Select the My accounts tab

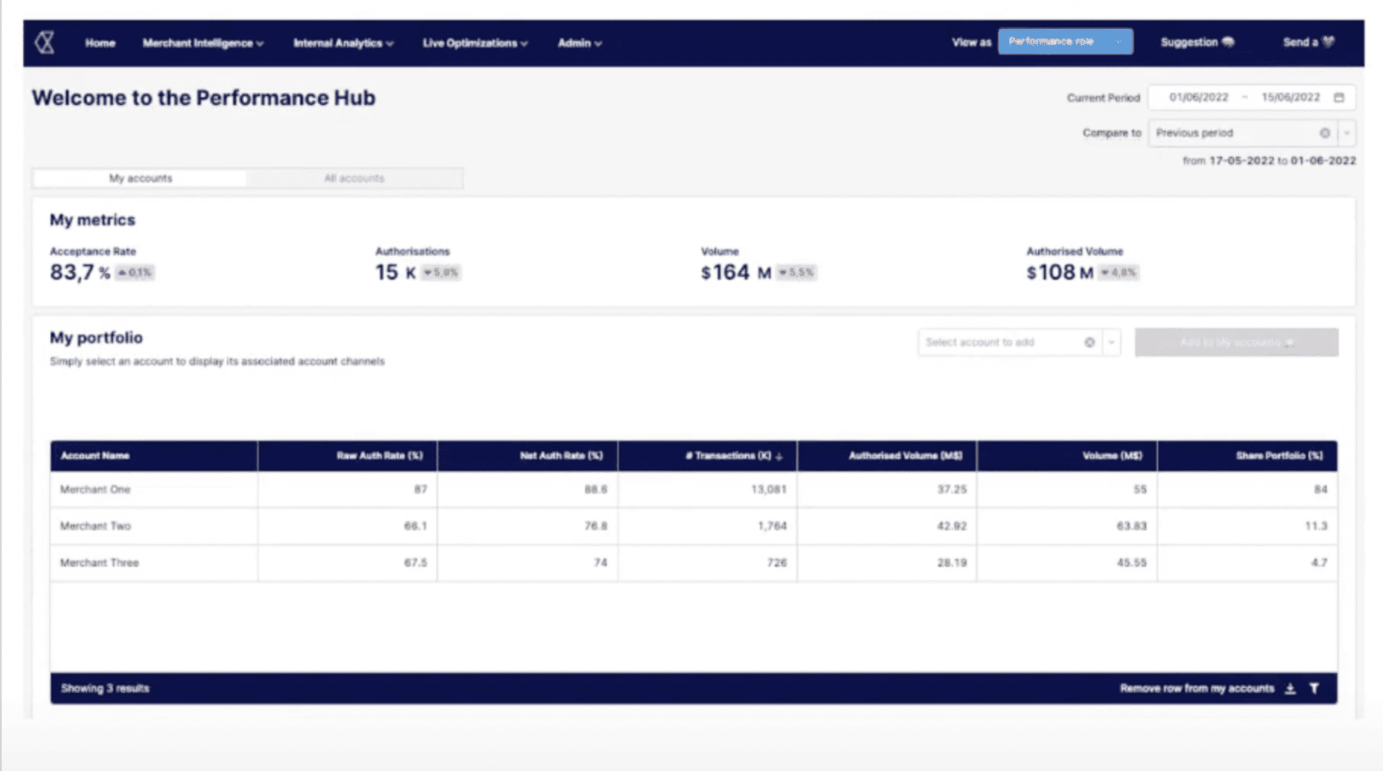(x=140, y=178)
